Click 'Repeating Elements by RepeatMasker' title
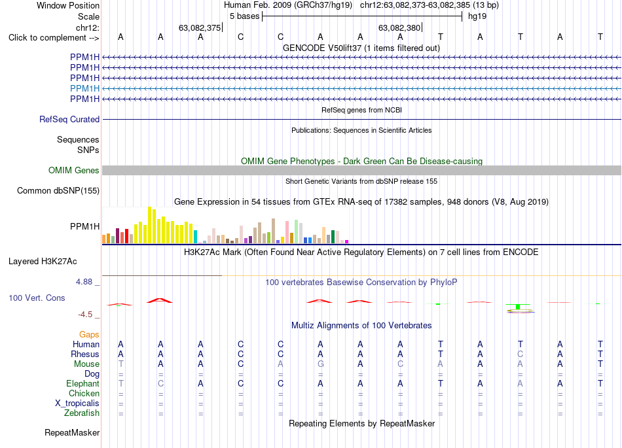 tap(362, 424)
